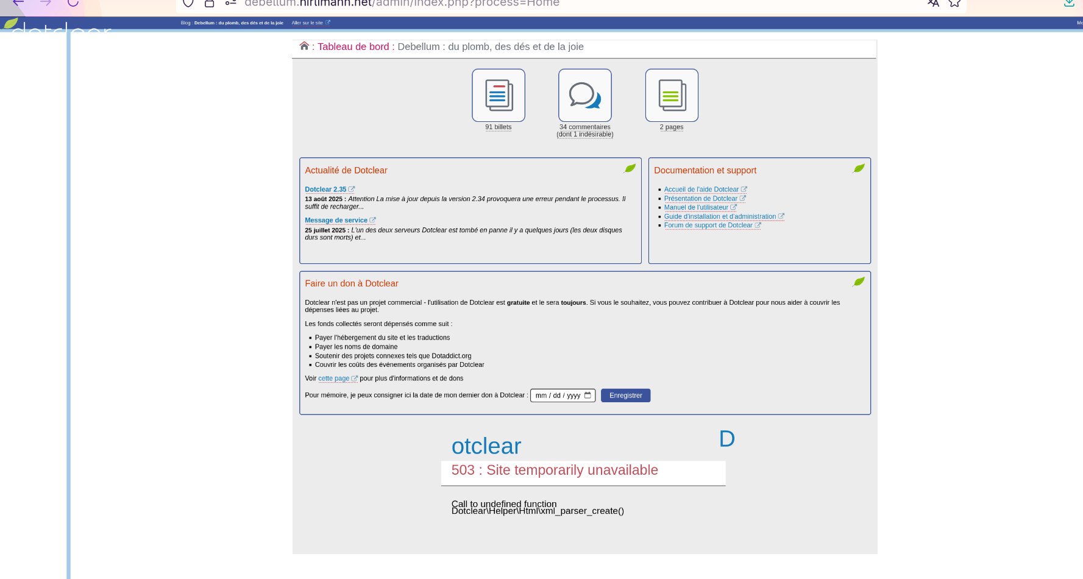This screenshot has height=579, width=1083.
Task: Open Manuel de l'utilisateur link
Action: pos(696,207)
